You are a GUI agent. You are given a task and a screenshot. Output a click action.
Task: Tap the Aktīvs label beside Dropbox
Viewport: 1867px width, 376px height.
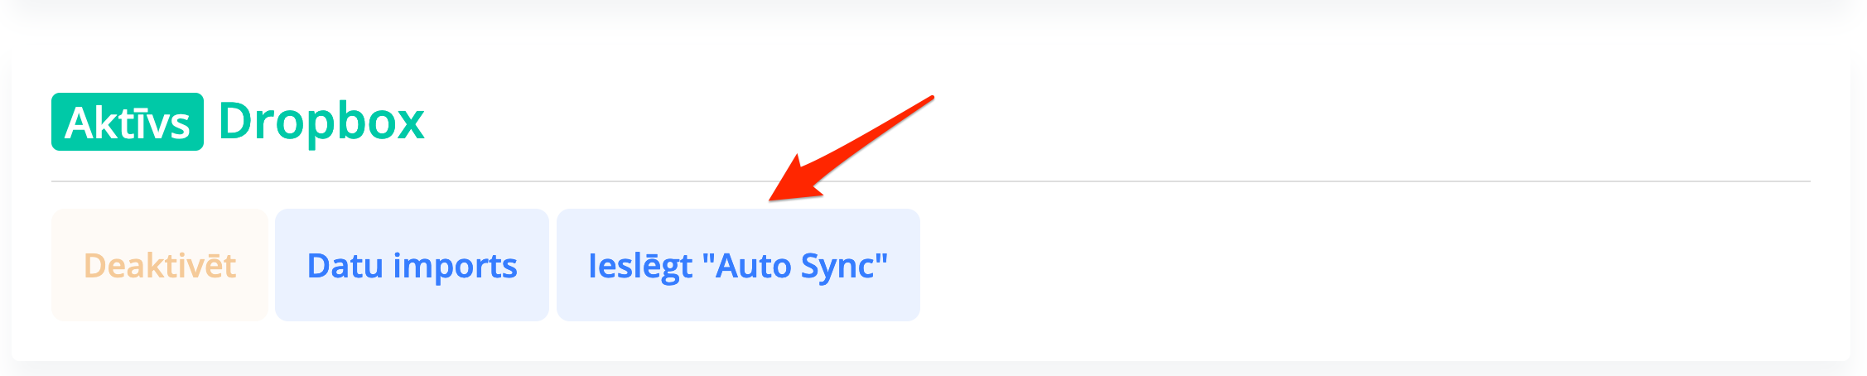pyautogui.click(x=128, y=123)
